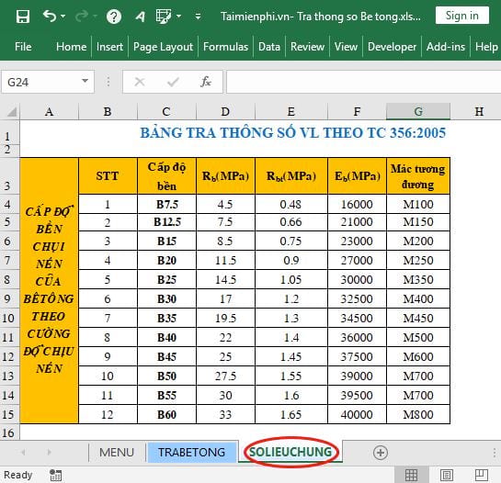Image resolution: width=501 pixels, height=483 pixels.
Task: Undo the last action
Action: pyautogui.click(x=50, y=16)
